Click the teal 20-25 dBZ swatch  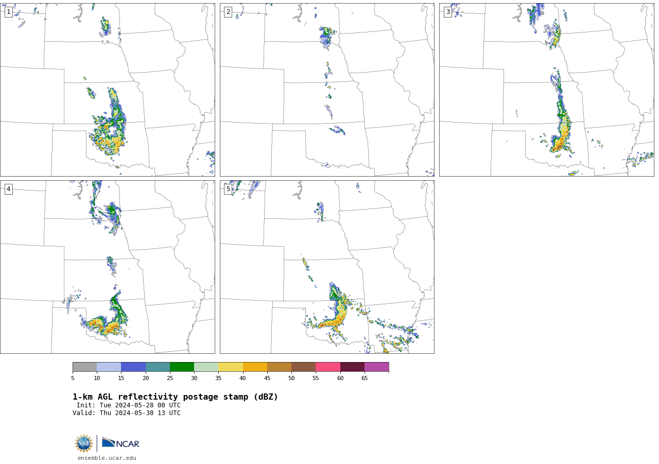pyautogui.click(x=158, y=367)
